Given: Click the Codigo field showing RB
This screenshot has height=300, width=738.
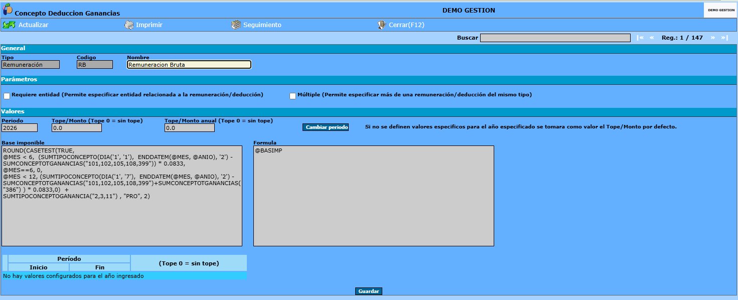Looking at the screenshot, I should coord(95,64).
